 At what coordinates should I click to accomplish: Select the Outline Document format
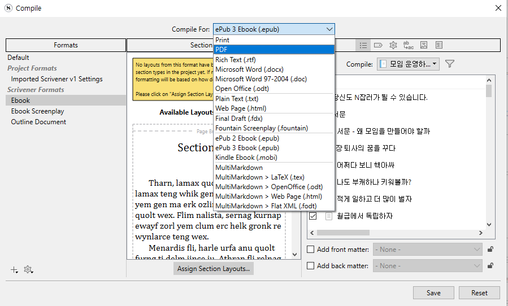(x=66, y=122)
